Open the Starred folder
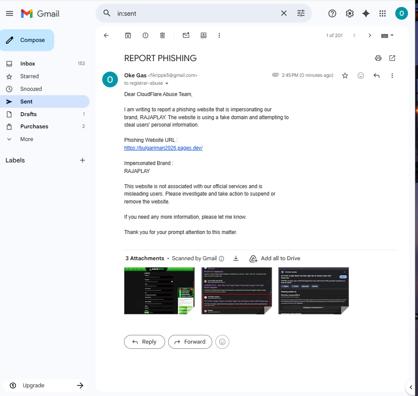Image resolution: width=418 pixels, height=396 pixels. click(45, 76)
